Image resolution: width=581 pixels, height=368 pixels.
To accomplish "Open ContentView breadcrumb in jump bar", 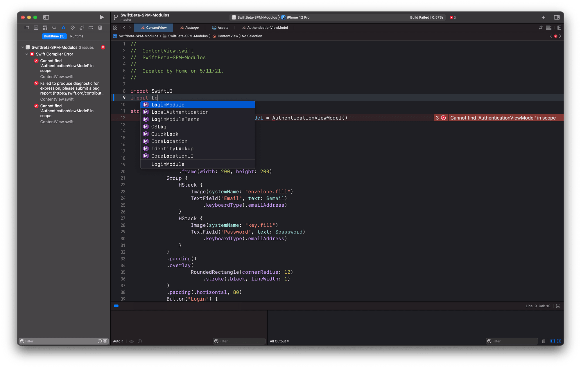I will [x=225, y=36].
